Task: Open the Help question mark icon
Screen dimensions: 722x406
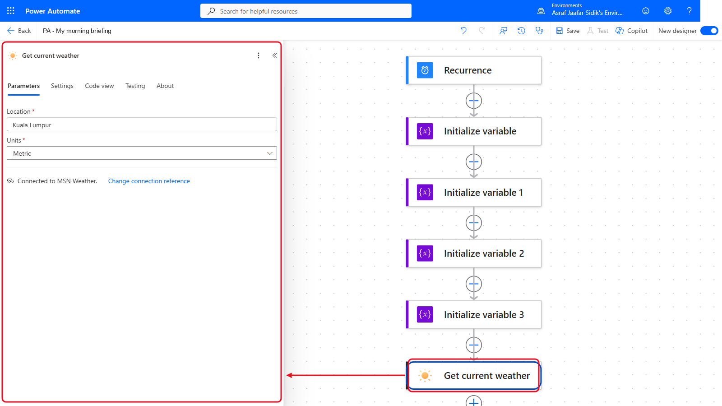Action: [689, 11]
